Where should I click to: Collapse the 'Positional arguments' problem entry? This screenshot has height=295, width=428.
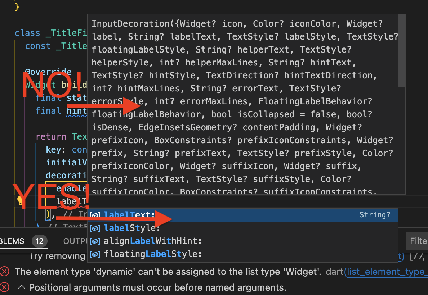(22, 287)
